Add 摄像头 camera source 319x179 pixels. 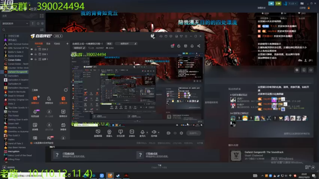click(x=109, y=133)
